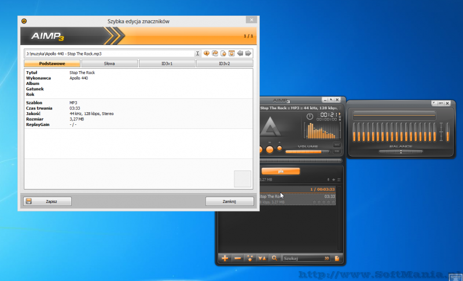Click the small orange open-file eject button

[x=280, y=149]
